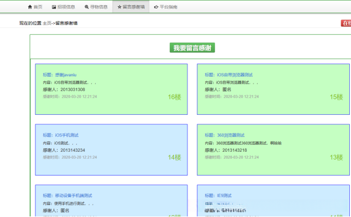The image size is (351, 217).
Task: Click the 14楼 floor label
Action: pos(174,157)
